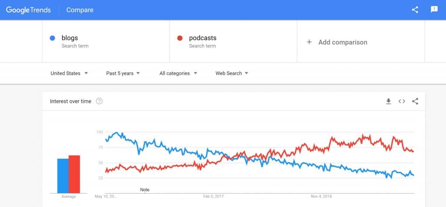
Task: Expand the All categories dropdown
Action: tap(178, 73)
